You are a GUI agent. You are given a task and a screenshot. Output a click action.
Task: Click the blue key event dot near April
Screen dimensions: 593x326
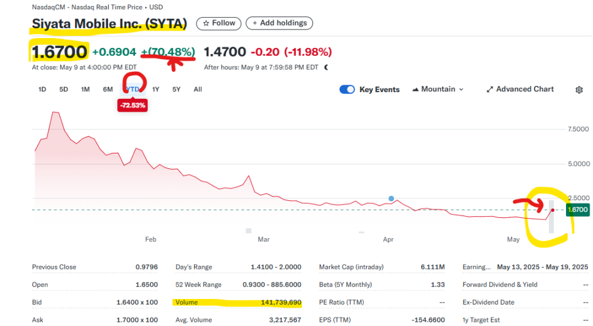(x=392, y=198)
